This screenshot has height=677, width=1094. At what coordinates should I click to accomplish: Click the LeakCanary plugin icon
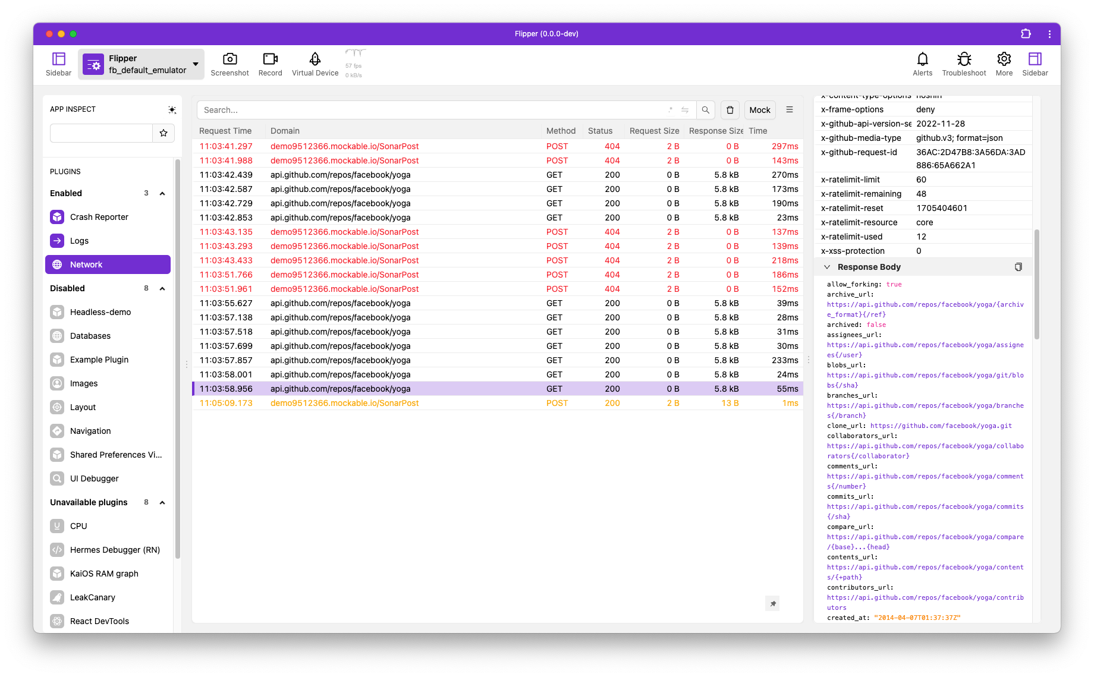pyautogui.click(x=57, y=597)
